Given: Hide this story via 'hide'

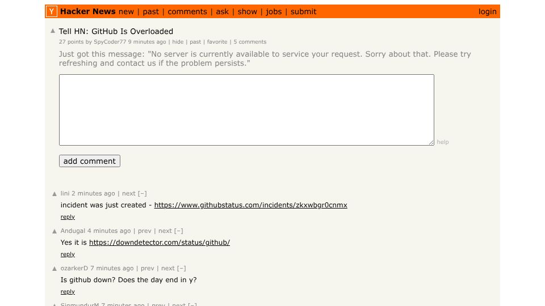Looking at the screenshot, I should (x=178, y=41).
